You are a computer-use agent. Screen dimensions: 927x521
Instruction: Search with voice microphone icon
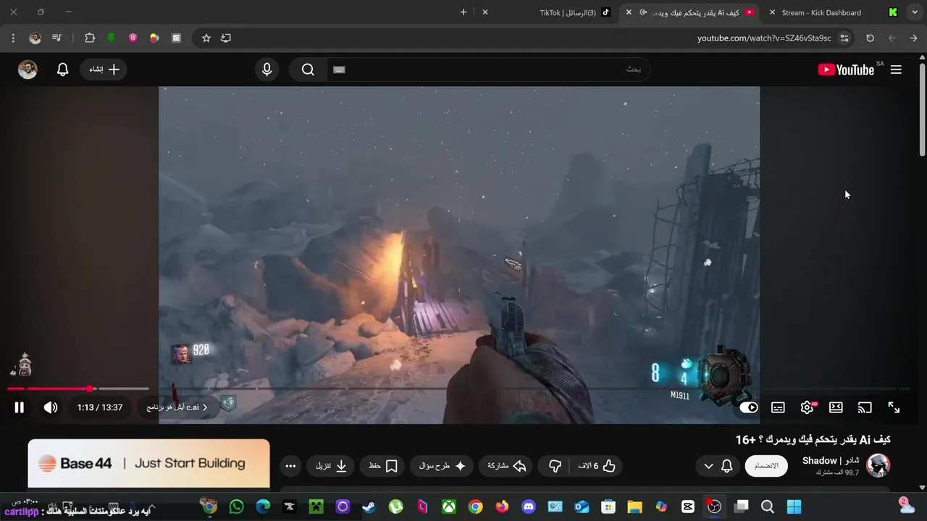pos(267,69)
